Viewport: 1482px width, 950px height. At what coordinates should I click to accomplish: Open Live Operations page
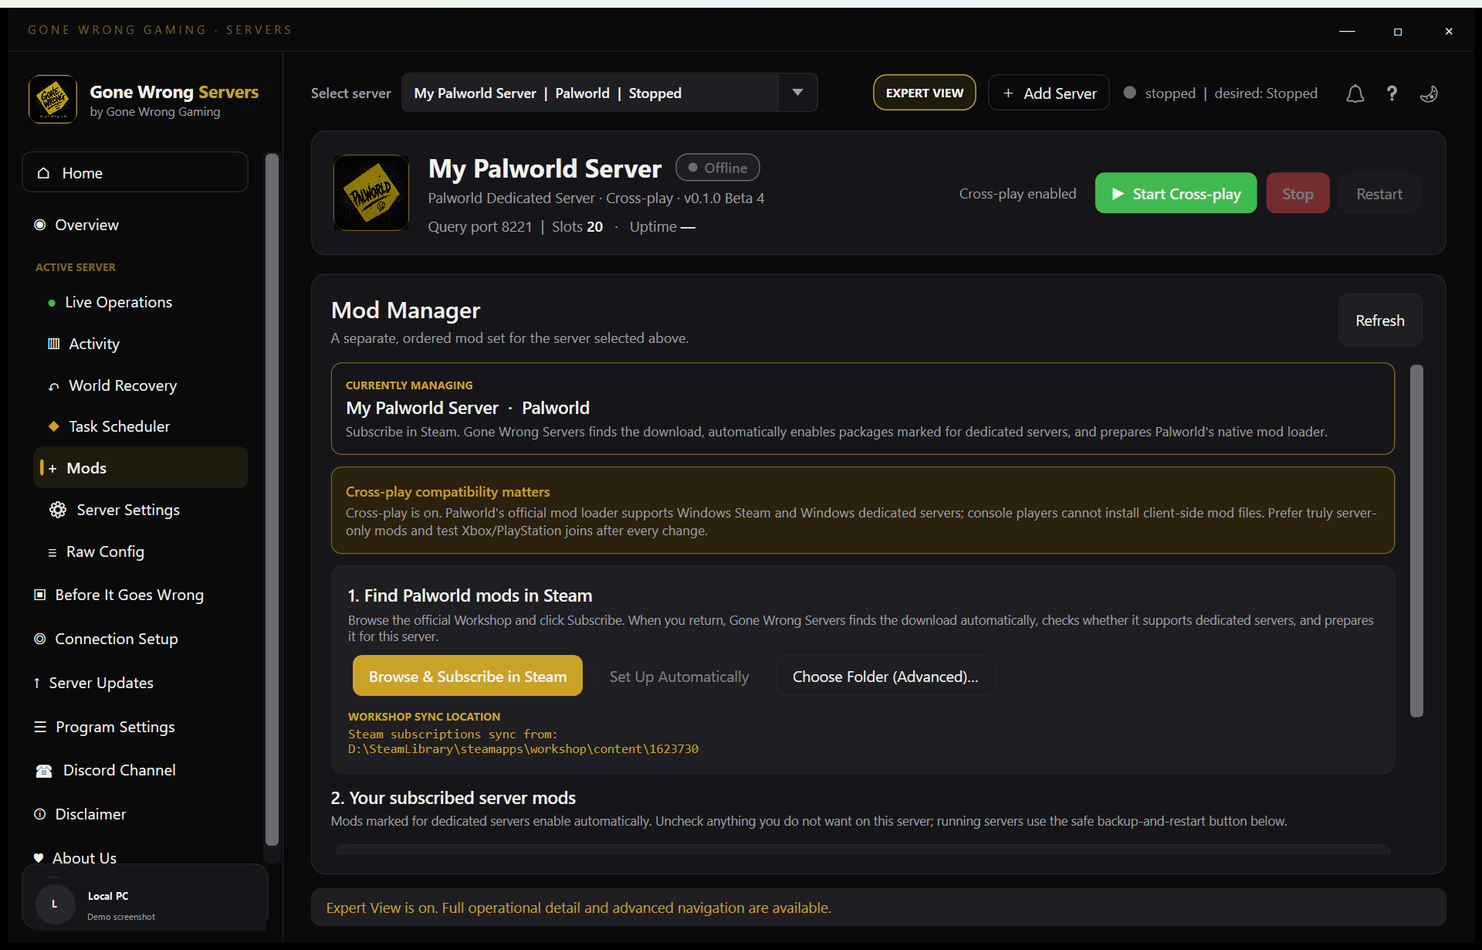click(140, 302)
